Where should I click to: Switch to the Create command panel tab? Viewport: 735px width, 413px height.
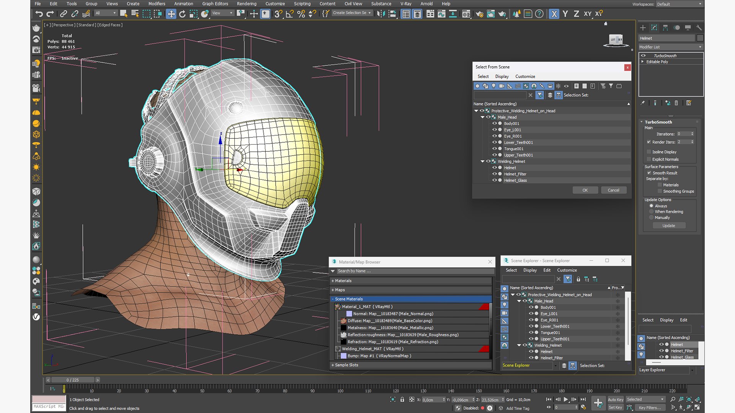click(x=643, y=28)
